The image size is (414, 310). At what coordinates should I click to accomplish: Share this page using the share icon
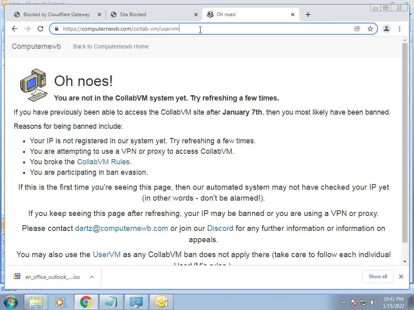pyautogui.click(x=357, y=29)
